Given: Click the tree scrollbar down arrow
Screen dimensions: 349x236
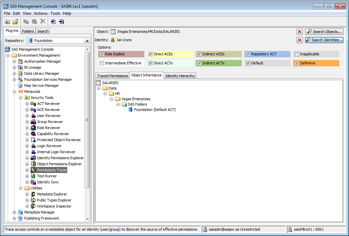Looking at the screenshot, I should 87,219.
